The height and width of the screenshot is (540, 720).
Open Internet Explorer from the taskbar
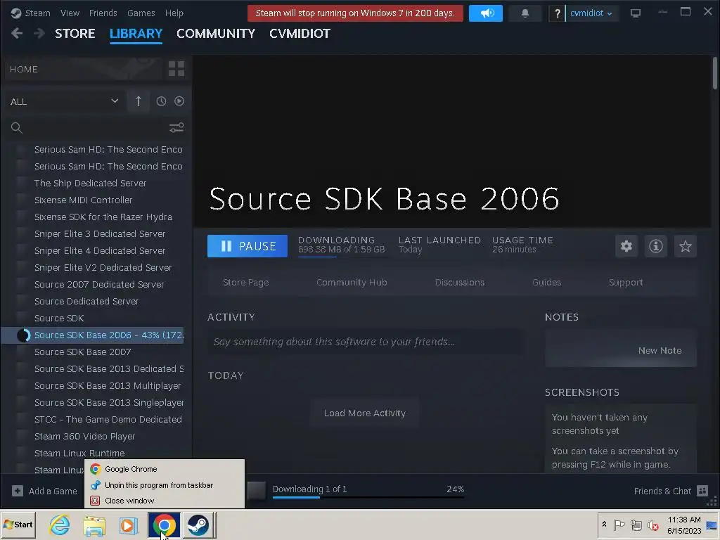[60, 525]
